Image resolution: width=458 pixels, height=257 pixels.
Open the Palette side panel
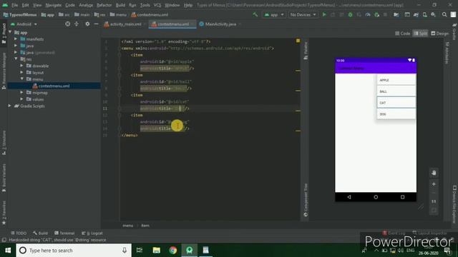click(306, 51)
